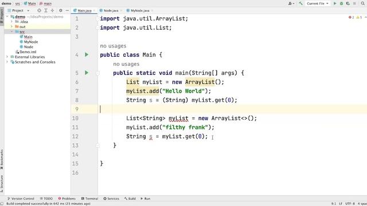Open Run tool window
The width and height of the screenshot is (367, 206).
(145, 199)
